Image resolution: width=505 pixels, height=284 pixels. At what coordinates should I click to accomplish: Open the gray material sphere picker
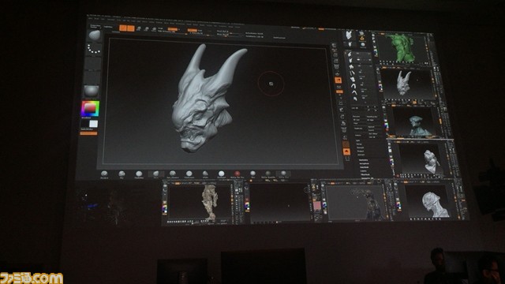pos(92,92)
